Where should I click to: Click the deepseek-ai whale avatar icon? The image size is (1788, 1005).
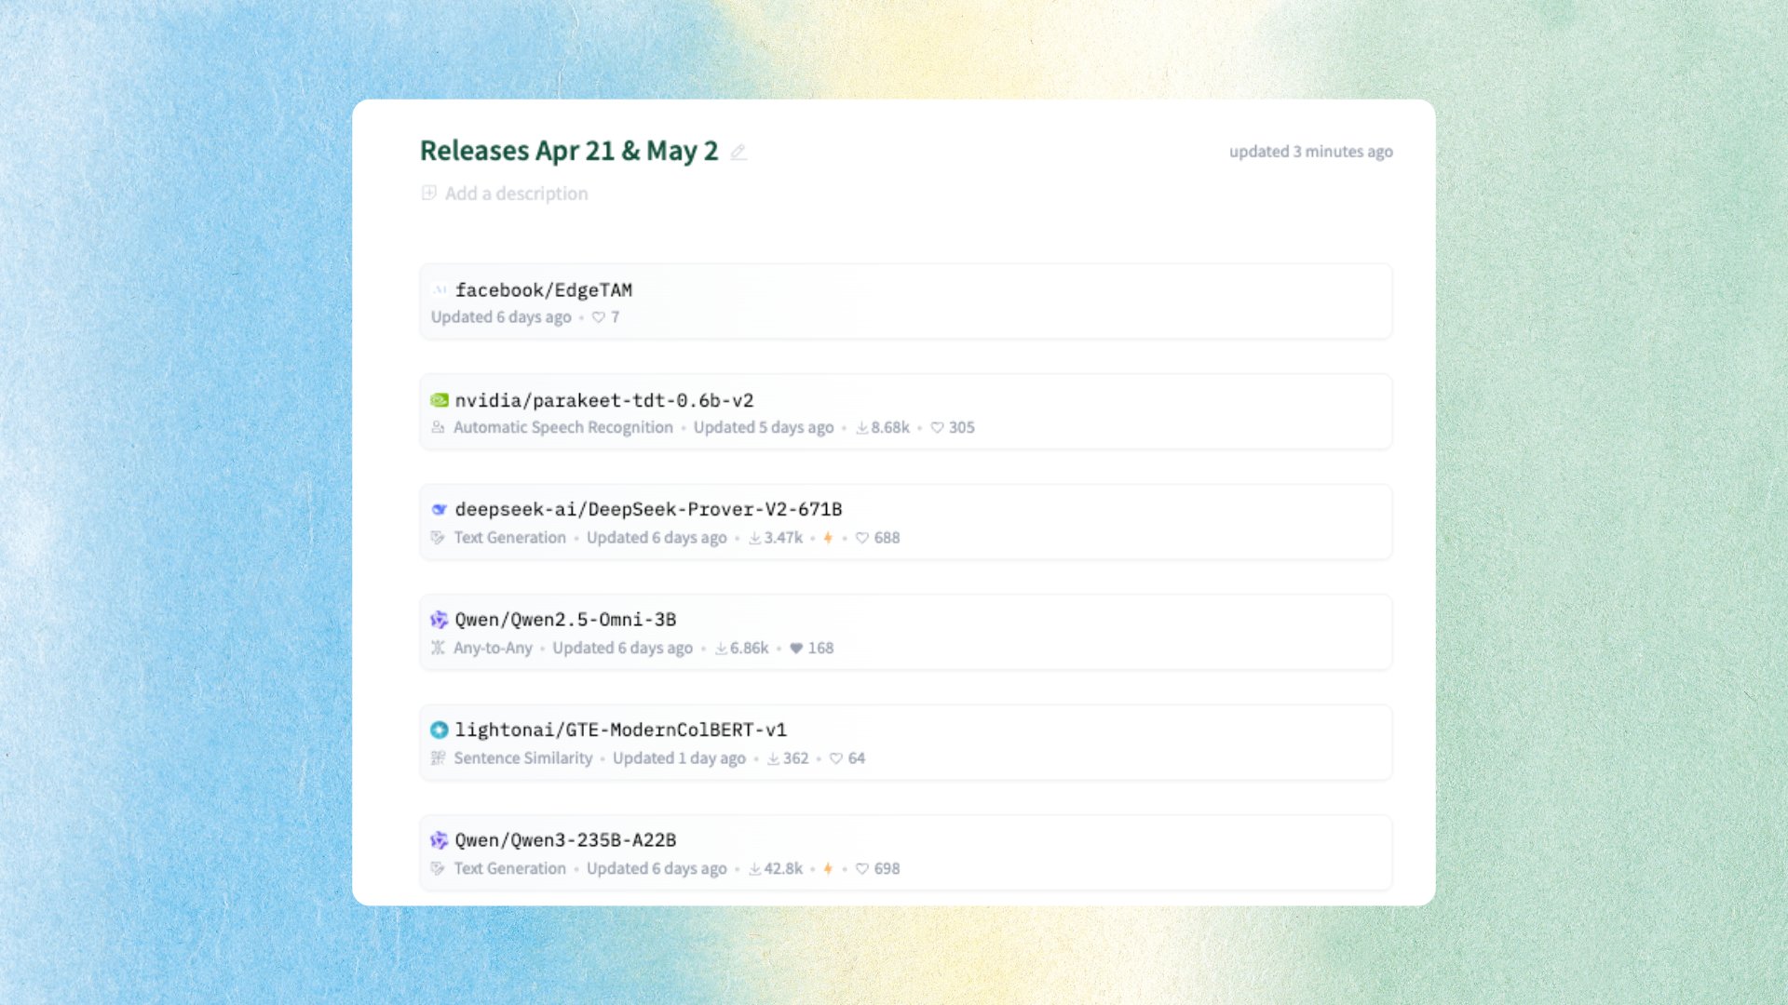[x=440, y=510]
